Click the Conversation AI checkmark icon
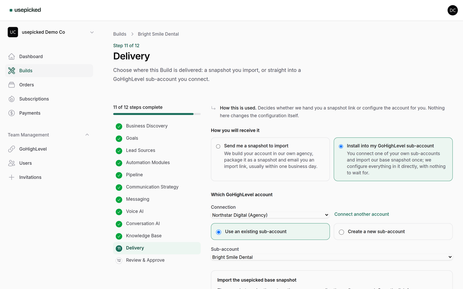Screen dimensions: 463x289 tap(119, 224)
